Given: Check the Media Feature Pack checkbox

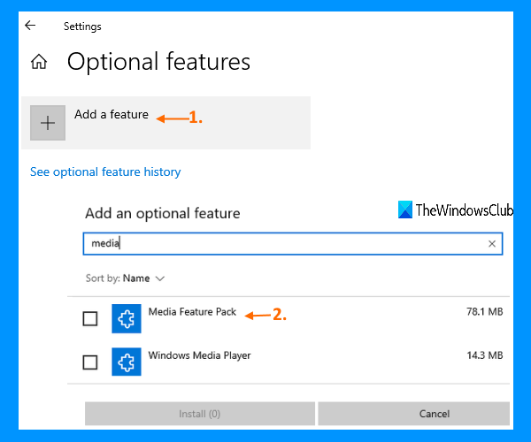Looking at the screenshot, I should [89, 319].
